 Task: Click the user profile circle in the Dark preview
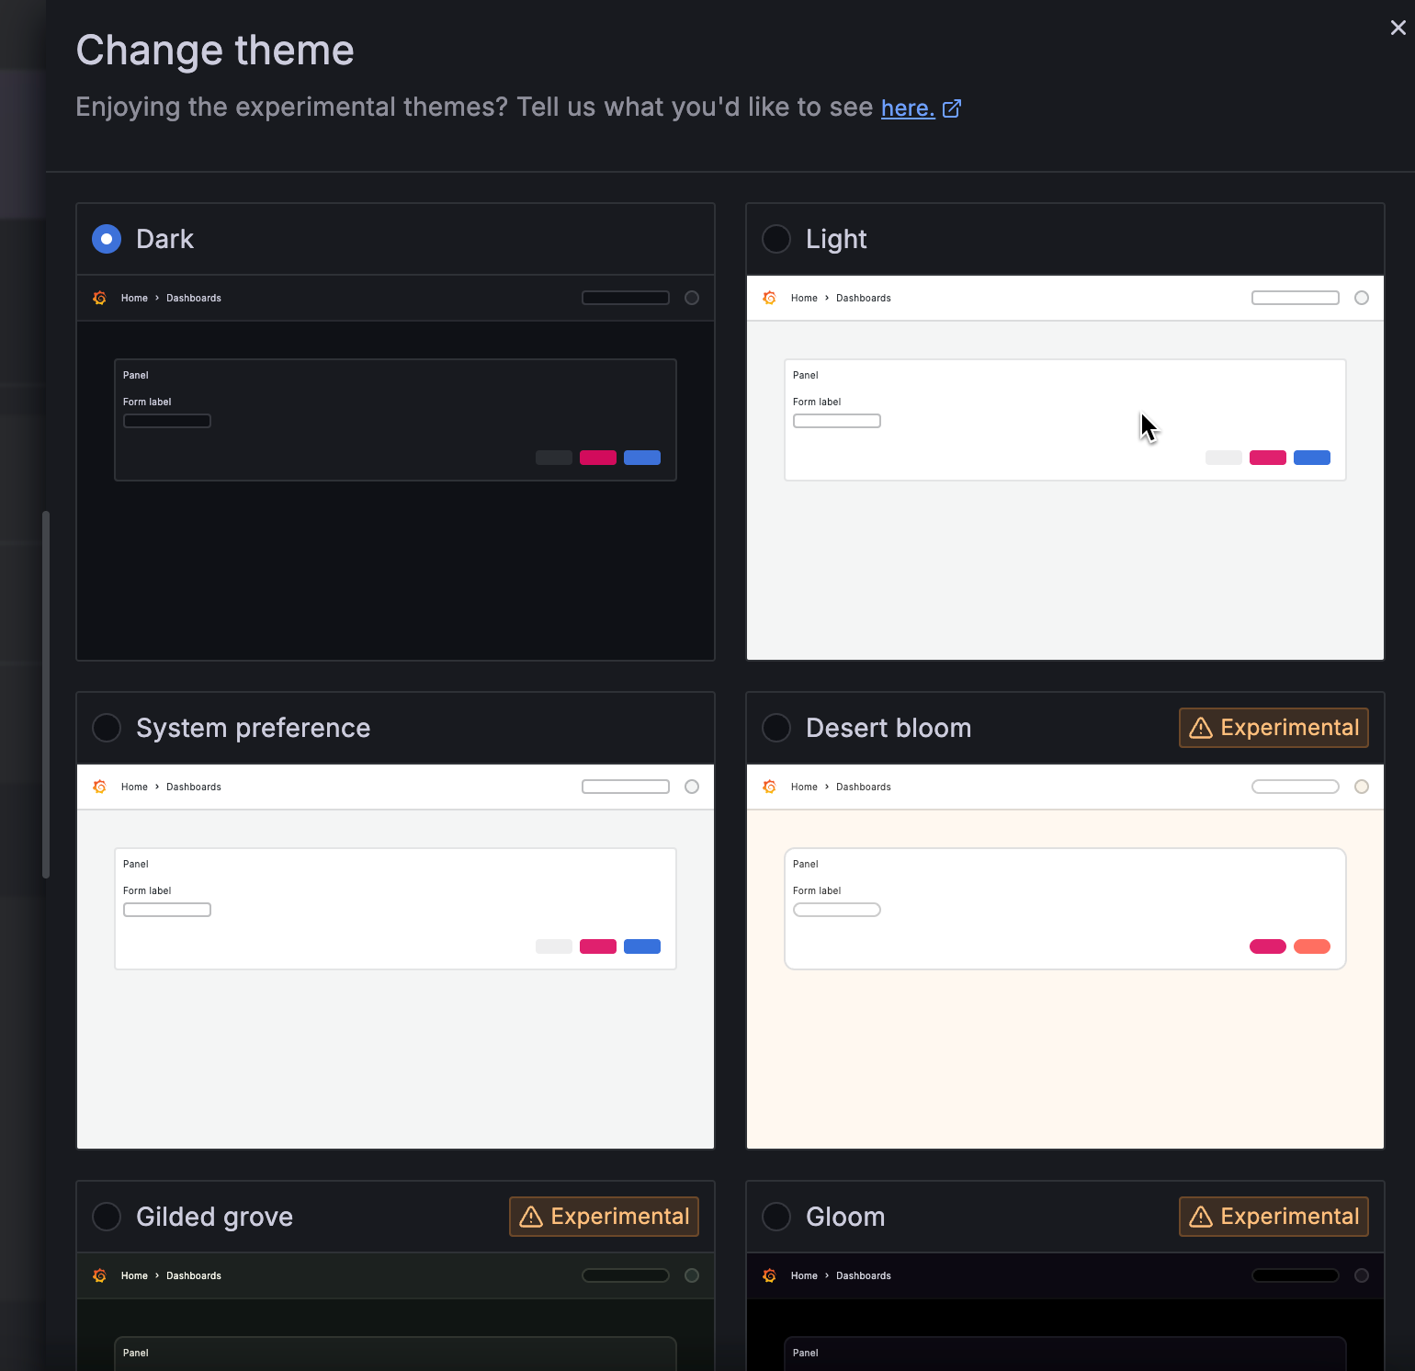tap(692, 298)
